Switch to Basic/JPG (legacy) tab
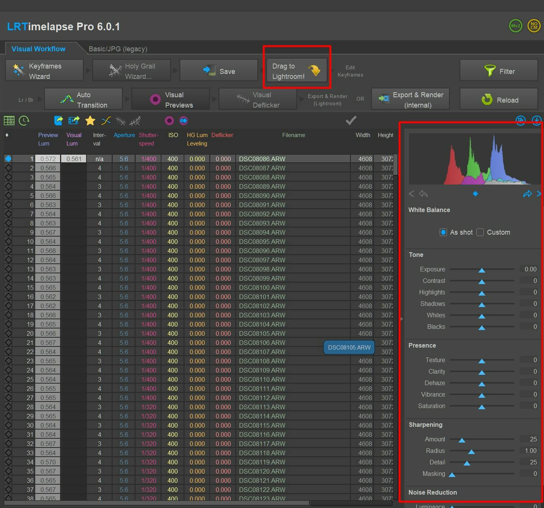Image resolution: width=544 pixels, height=508 pixels. point(118,49)
